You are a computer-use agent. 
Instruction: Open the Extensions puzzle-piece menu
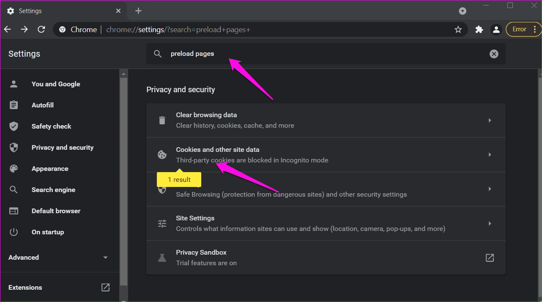pos(479,30)
